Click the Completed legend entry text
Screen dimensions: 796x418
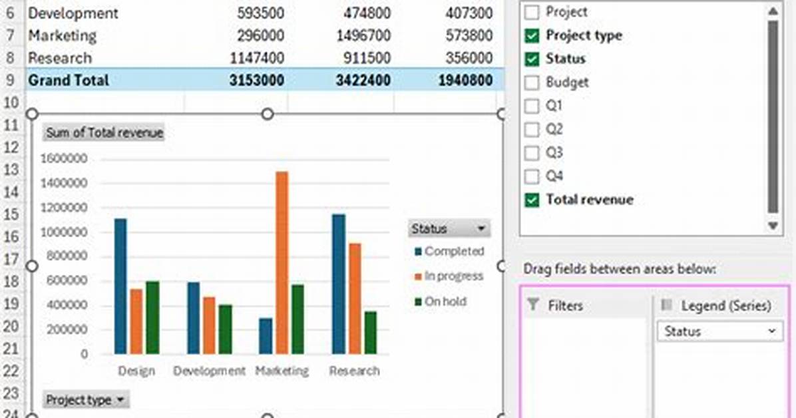tap(455, 252)
